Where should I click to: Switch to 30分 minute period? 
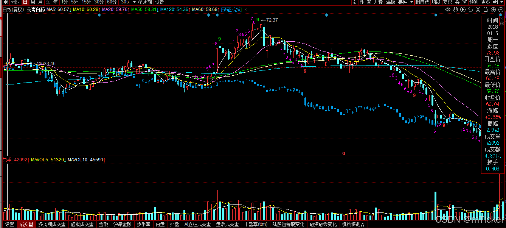tap(99, 2)
